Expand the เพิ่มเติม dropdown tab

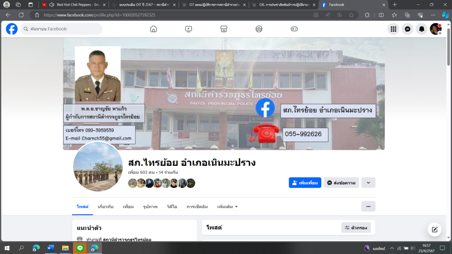coord(227,206)
